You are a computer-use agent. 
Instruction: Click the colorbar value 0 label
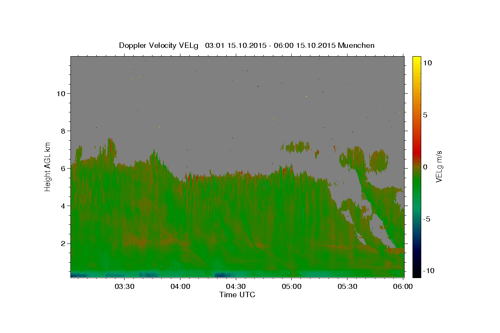point(425,167)
